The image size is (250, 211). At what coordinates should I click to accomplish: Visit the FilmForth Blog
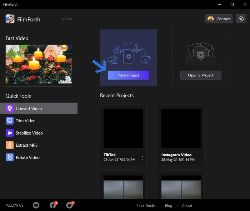click(x=168, y=205)
